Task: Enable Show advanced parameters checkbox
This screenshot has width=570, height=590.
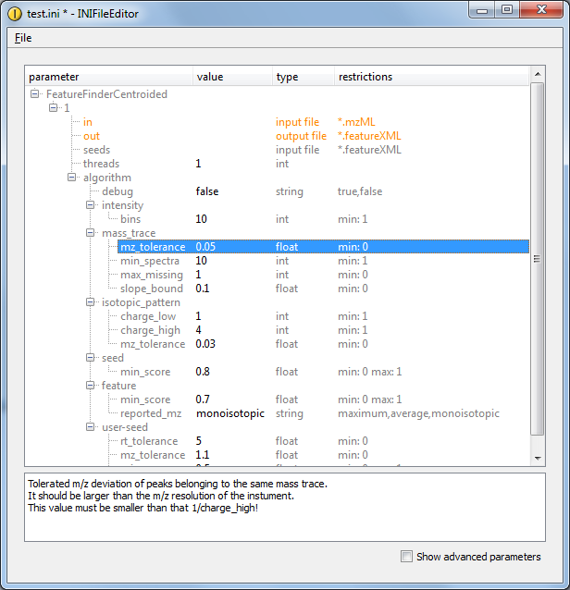Action: [406, 557]
